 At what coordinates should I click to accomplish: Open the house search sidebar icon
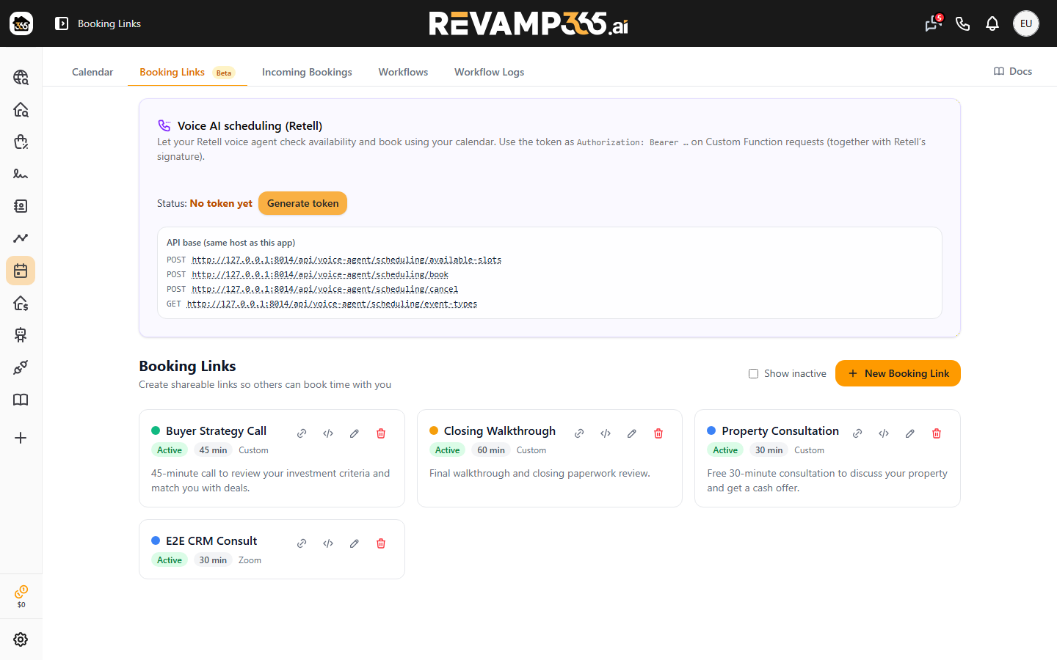pos(21,109)
